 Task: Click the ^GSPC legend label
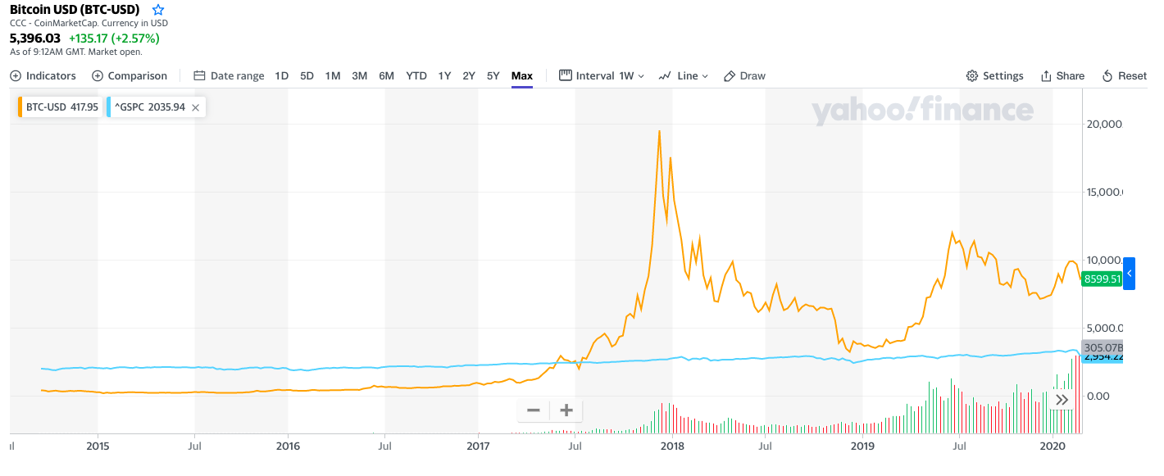[149, 107]
